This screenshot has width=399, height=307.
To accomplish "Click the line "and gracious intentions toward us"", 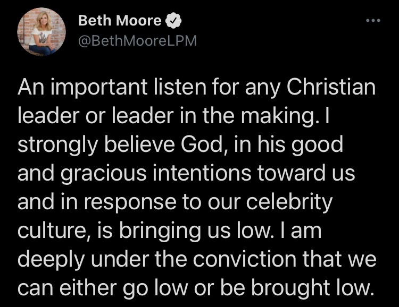I will 187,174.
